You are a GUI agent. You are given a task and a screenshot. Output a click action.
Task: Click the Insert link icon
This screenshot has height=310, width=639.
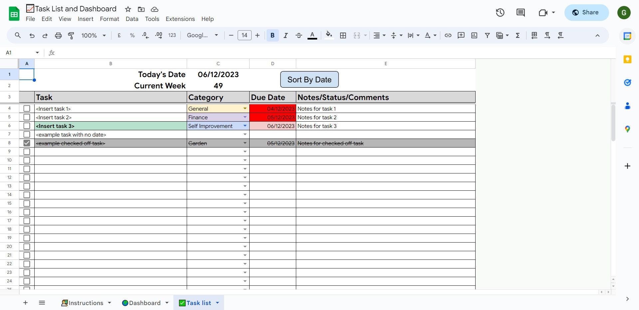point(448,35)
